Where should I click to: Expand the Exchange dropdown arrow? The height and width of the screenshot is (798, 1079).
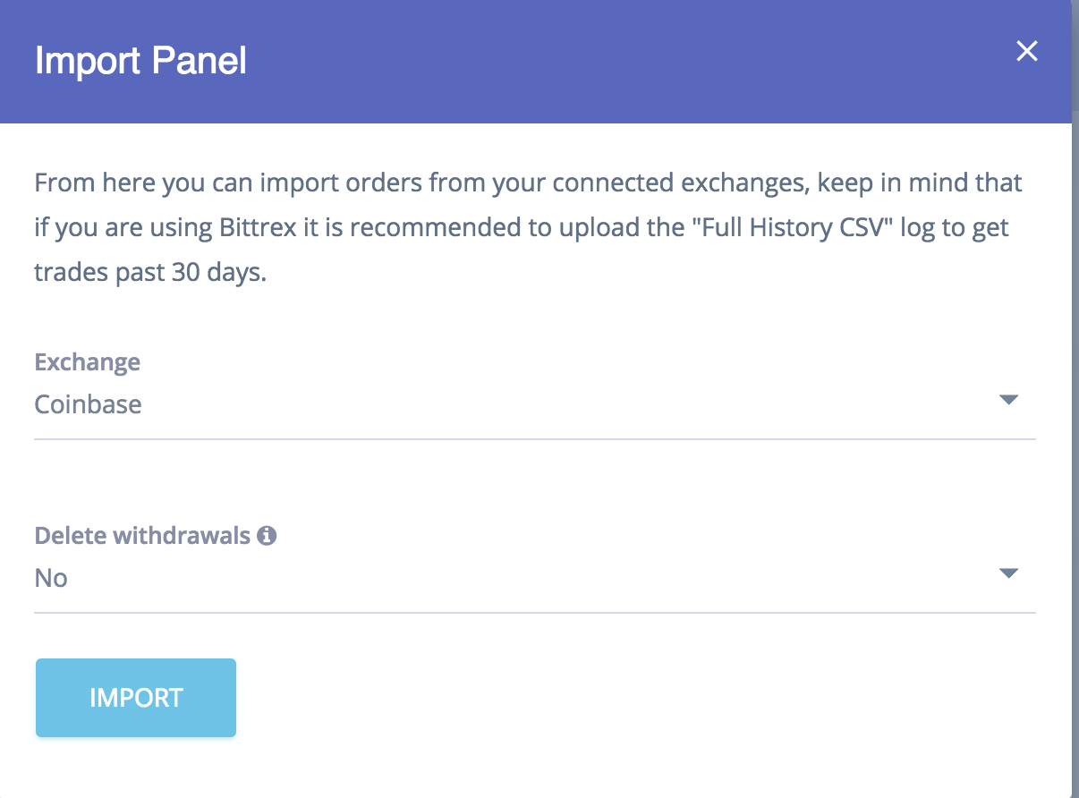[x=1008, y=400]
